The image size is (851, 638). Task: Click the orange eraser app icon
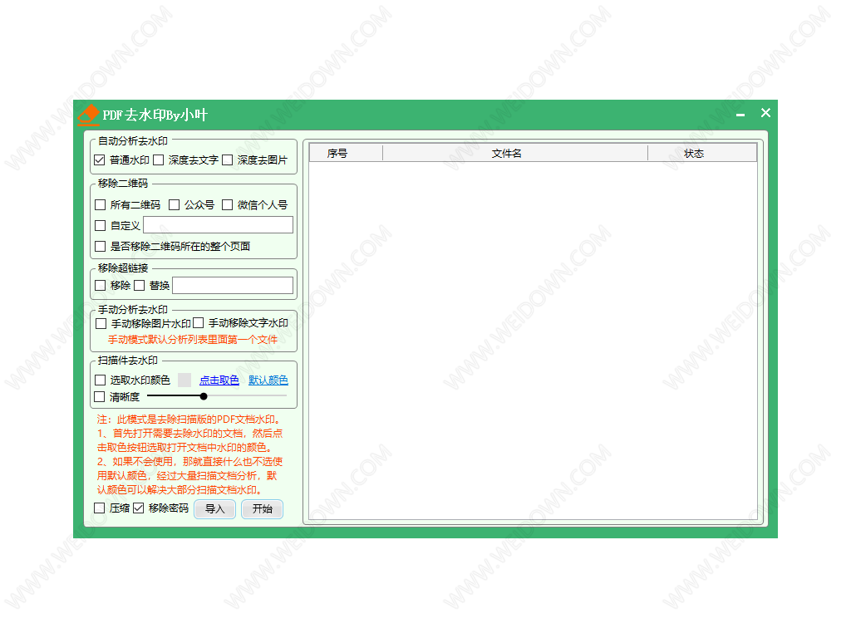88,115
